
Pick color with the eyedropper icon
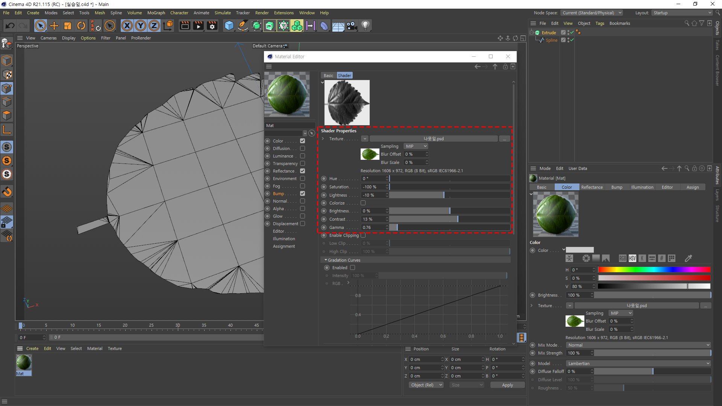pyautogui.click(x=688, y=258)
